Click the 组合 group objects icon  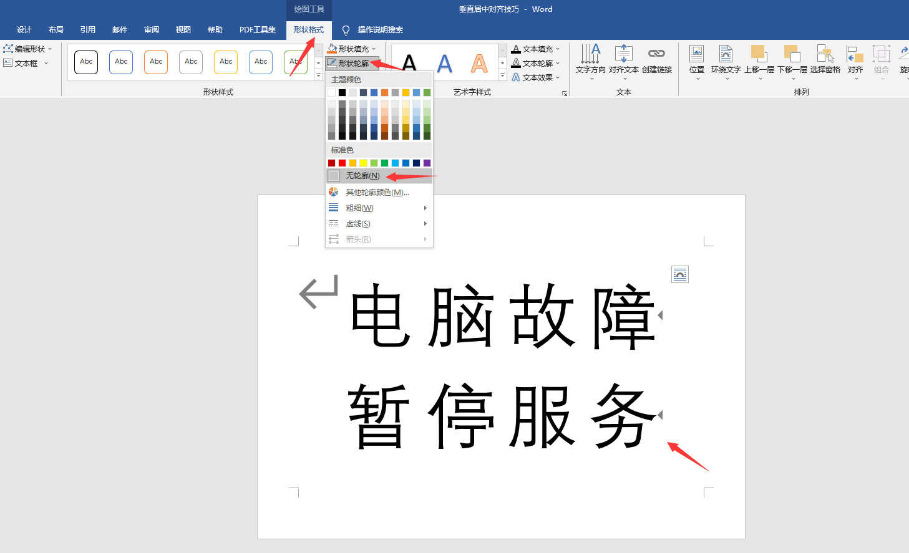pyautogui.click(x=881, y=54)
